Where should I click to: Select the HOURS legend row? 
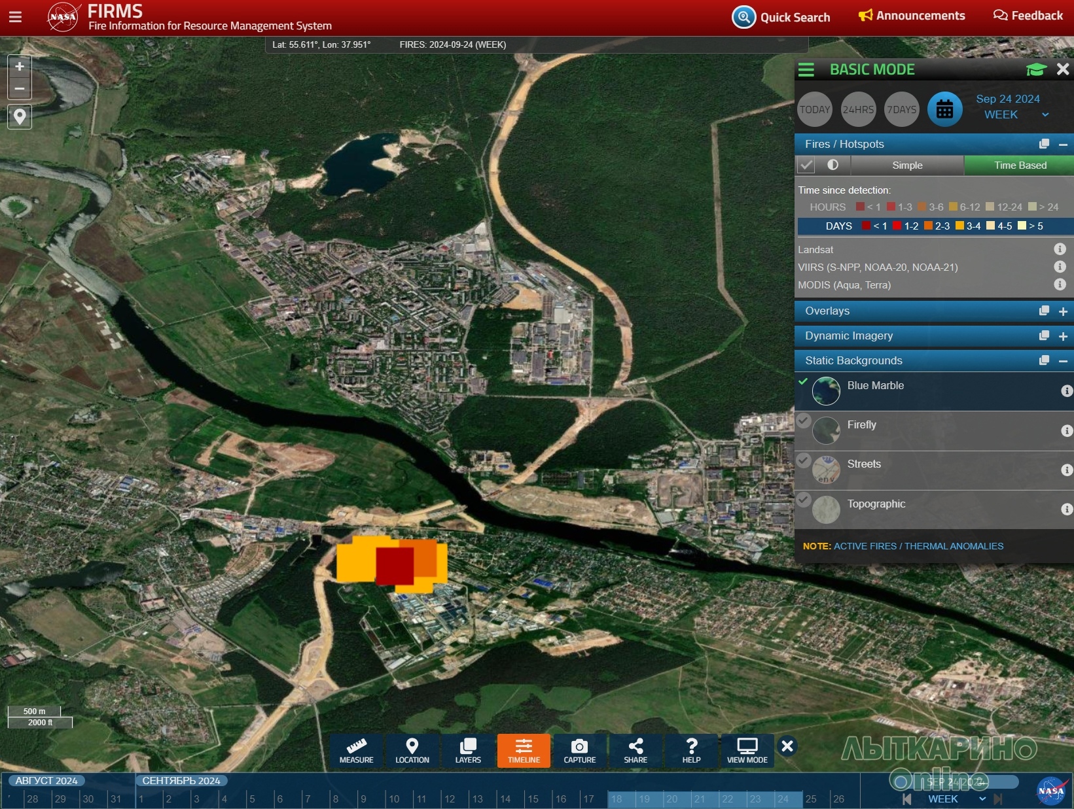point(934,207)
